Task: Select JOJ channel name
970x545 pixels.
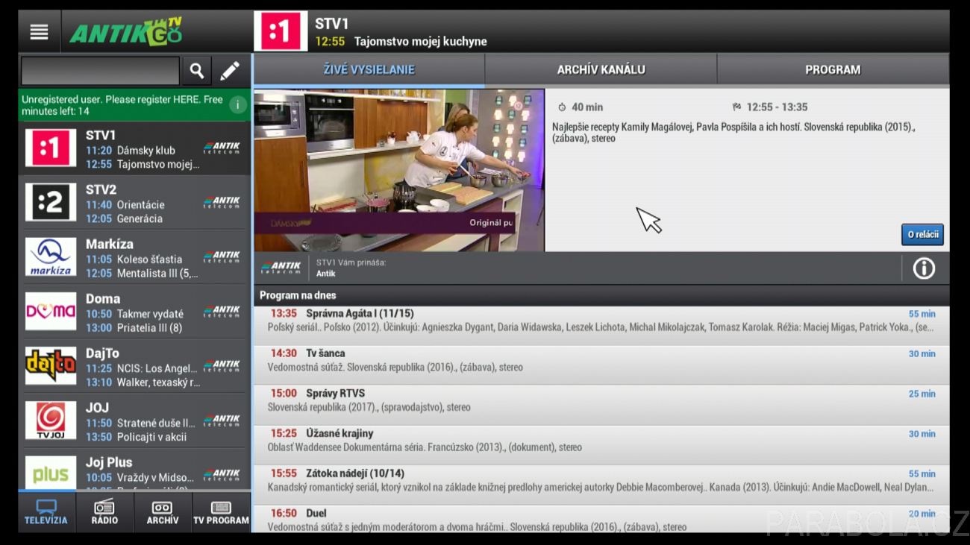Action: click(97, 407)
